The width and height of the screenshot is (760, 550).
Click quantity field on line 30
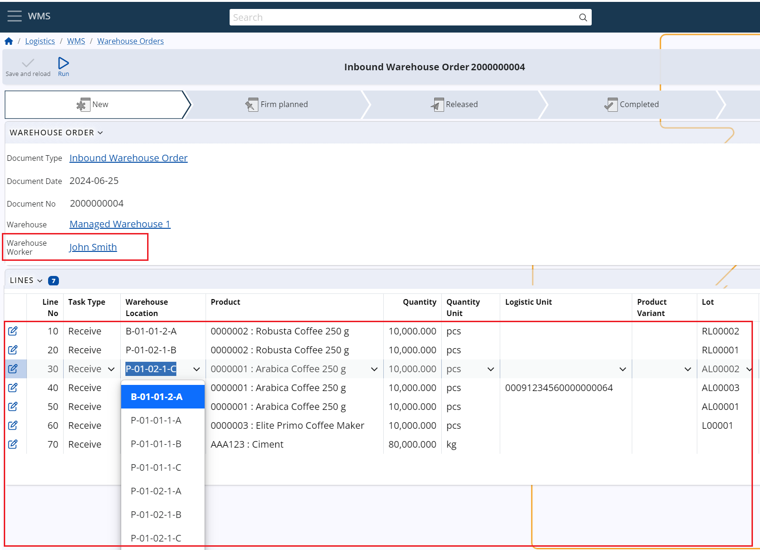(412, 369)
